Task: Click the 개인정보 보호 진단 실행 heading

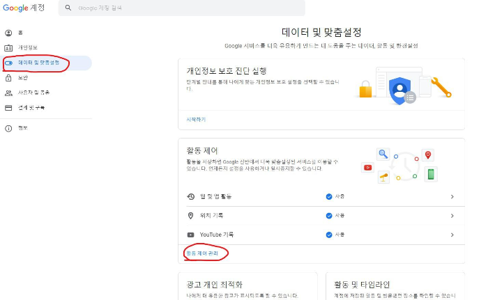Action: tap(227, 71)
